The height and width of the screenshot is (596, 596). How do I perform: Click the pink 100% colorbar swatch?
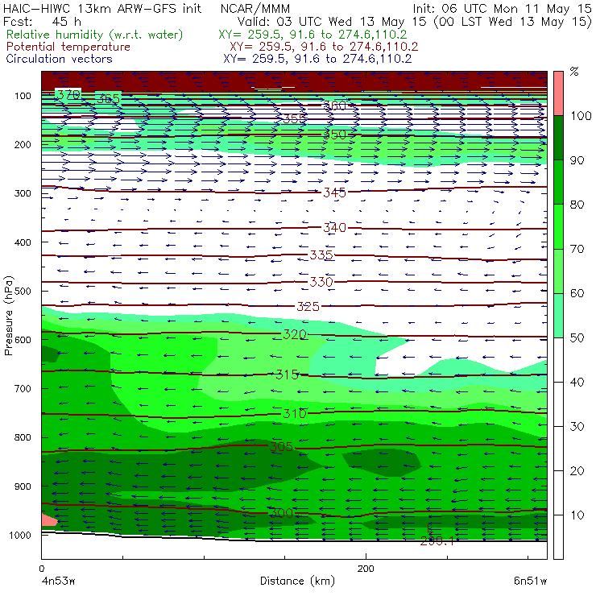(x=558, y=93)
